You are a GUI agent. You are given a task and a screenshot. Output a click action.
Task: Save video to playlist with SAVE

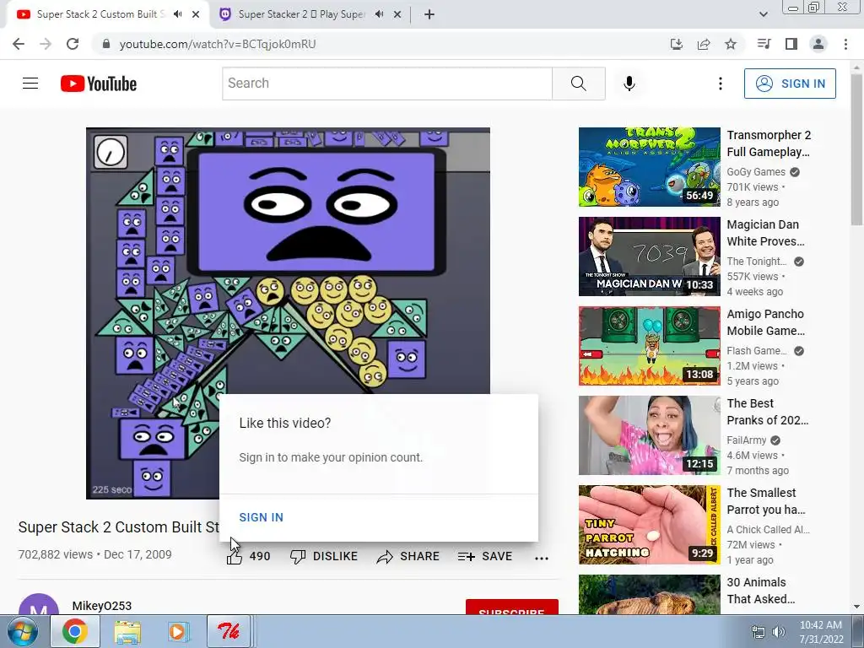pos(485,557)
